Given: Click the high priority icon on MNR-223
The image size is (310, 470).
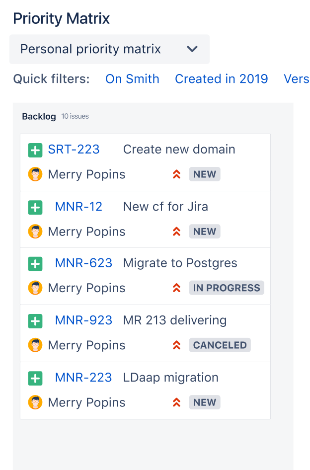Looking at the screenshot, I should click(x=176, y=402).
